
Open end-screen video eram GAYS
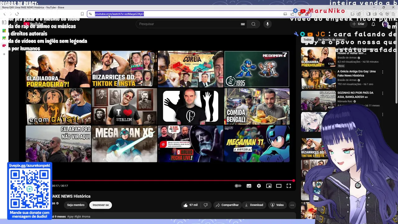58,106
